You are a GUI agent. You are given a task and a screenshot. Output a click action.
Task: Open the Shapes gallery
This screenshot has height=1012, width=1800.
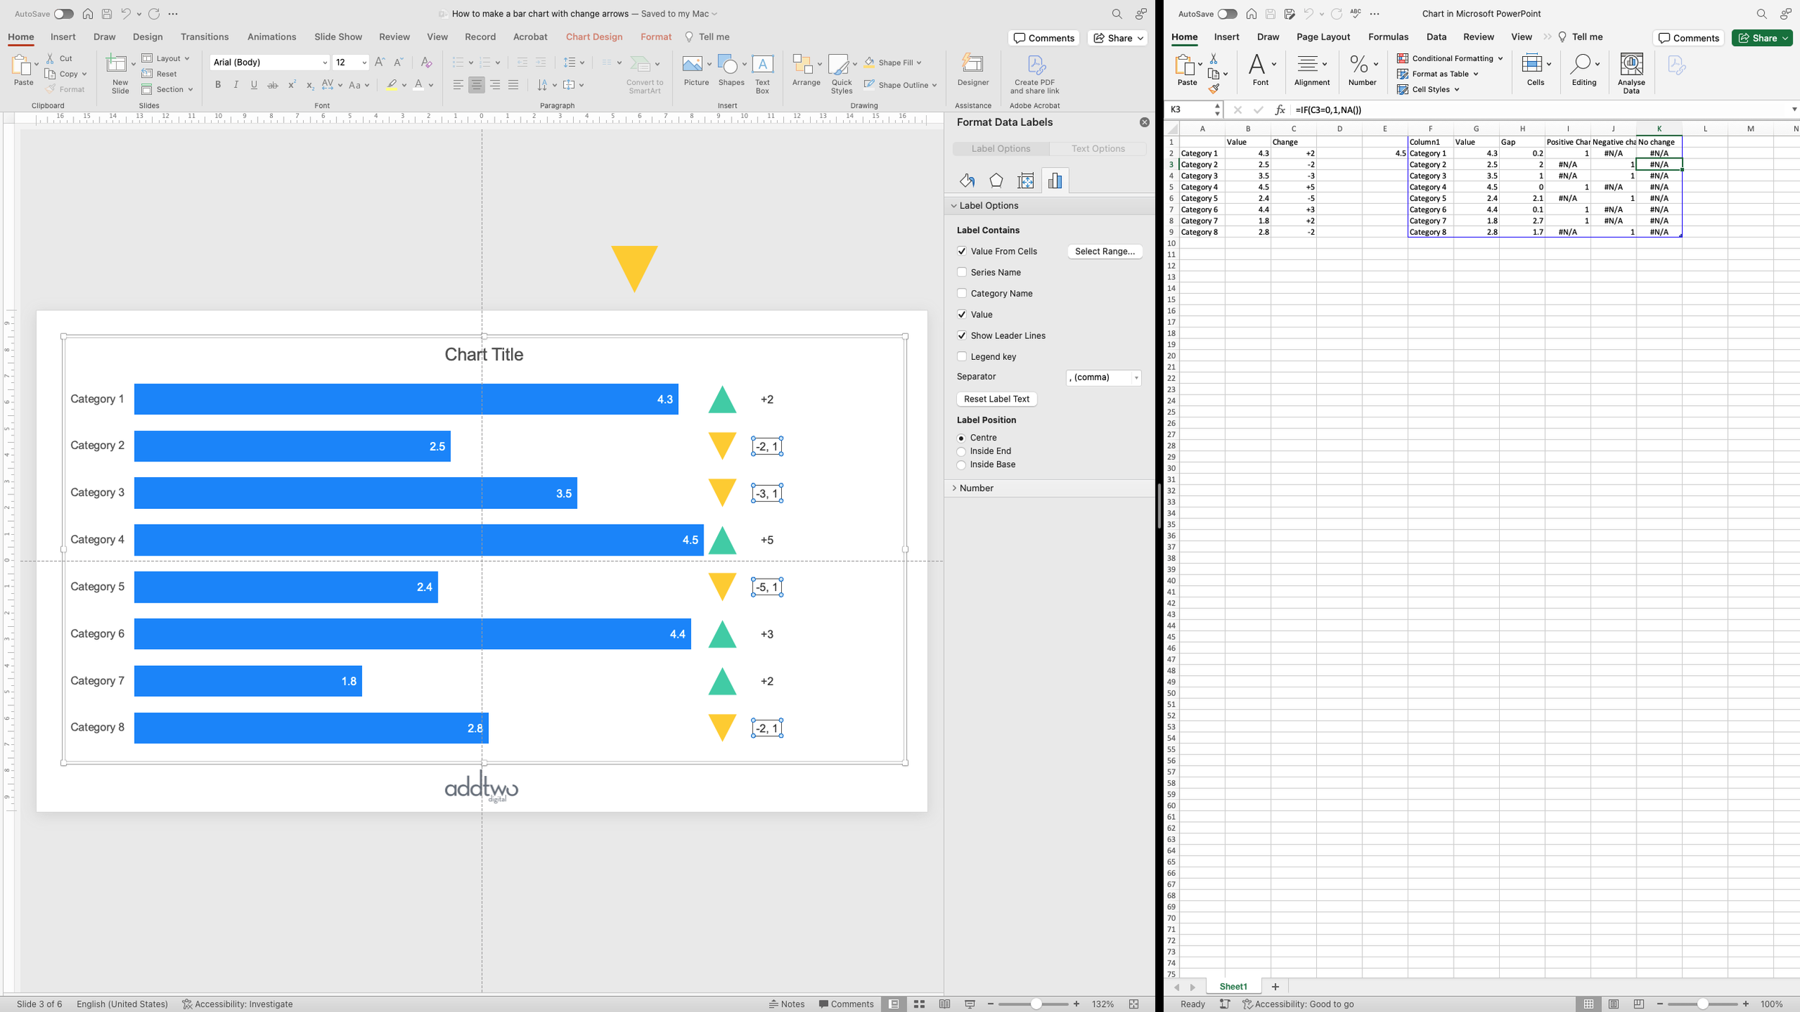tap(730, 65)
